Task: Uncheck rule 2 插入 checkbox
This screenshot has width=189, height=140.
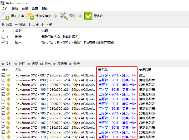Action: coord(3,42)
